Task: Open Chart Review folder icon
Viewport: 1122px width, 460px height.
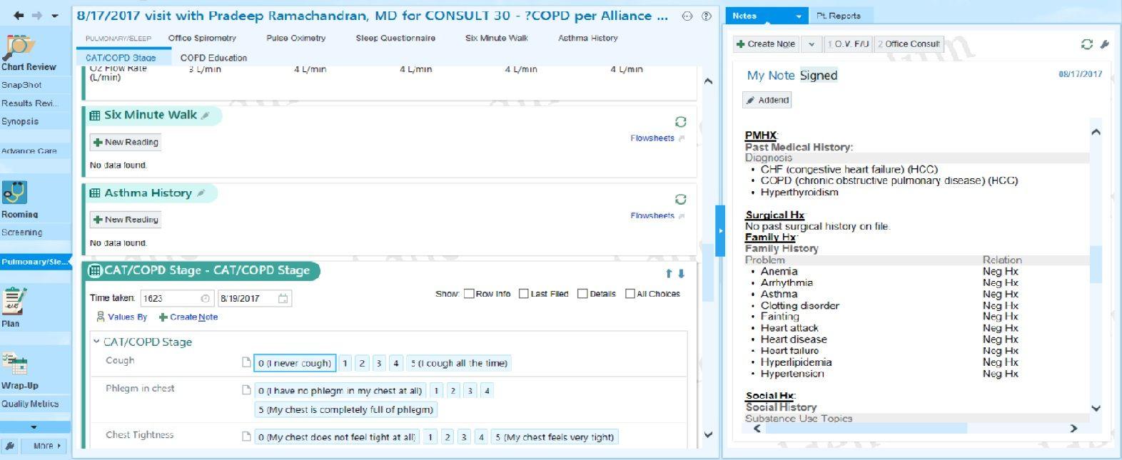Action: 19,47
